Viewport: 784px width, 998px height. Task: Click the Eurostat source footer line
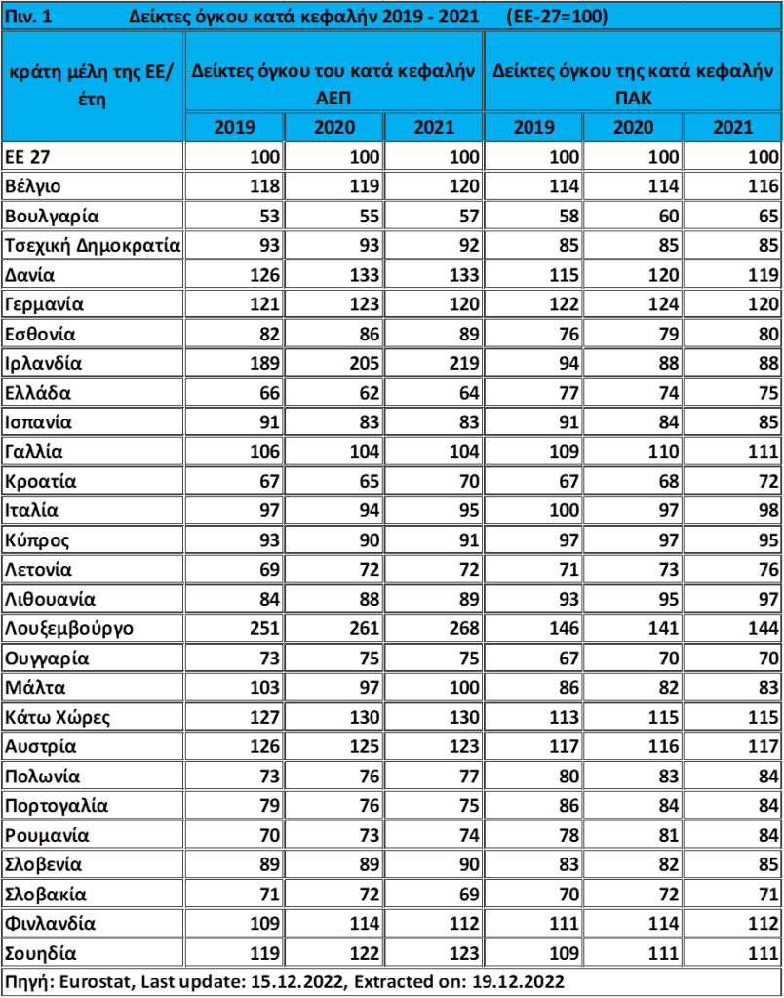coord(285,980)
